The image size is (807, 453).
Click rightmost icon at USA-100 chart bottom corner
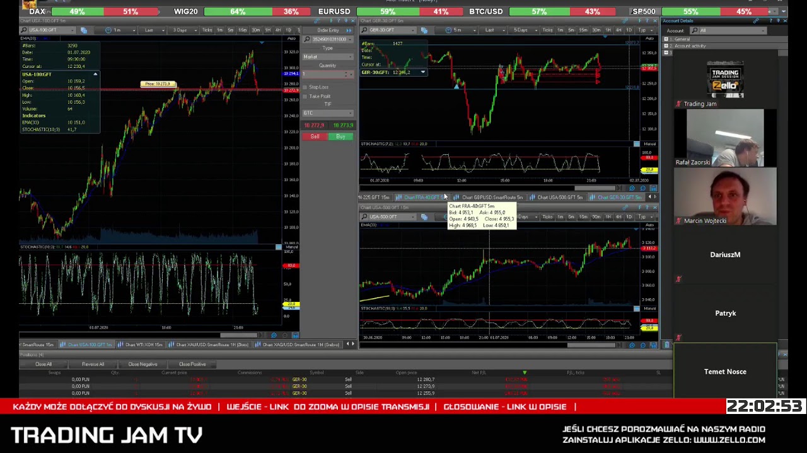coord(295,335)
